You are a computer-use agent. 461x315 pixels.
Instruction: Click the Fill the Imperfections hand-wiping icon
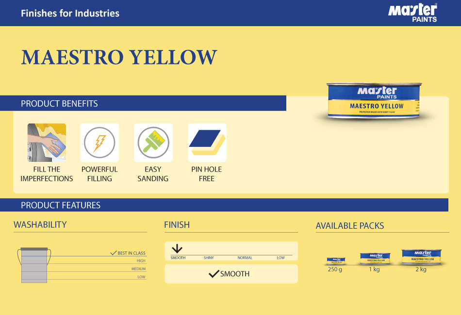tap(47, 142)
